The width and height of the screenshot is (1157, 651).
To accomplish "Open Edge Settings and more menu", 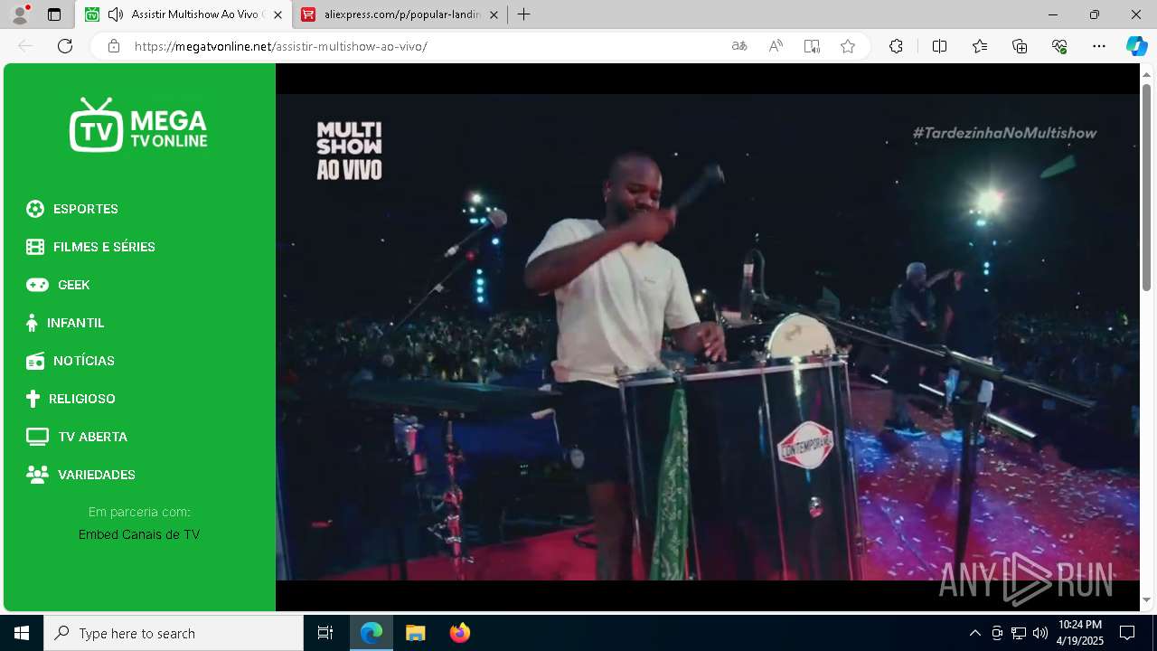I will point(1099,46).
